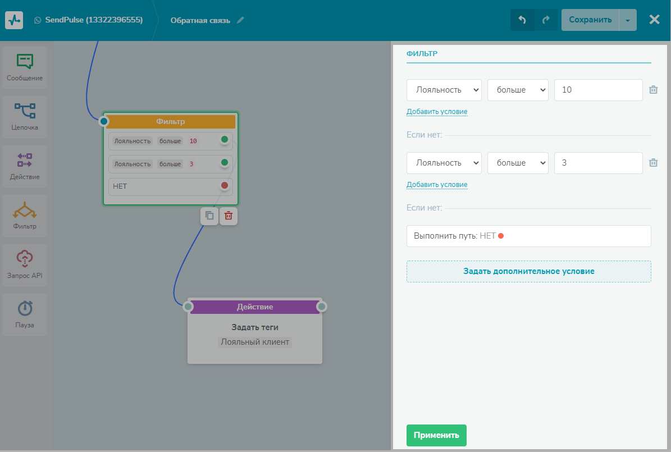Click the redo arrow button

click(546, 20)
